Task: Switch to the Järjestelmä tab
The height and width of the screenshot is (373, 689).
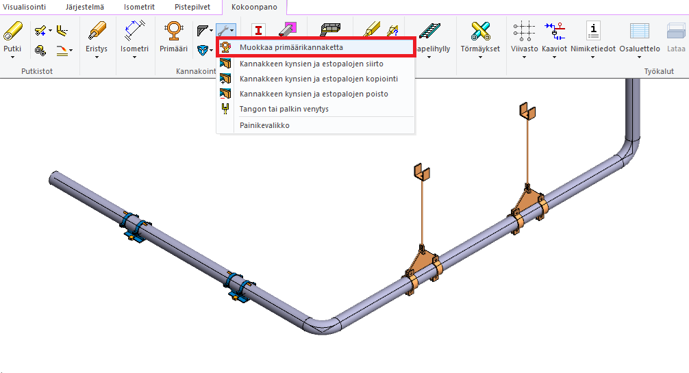Action: pyautogui.click(x=85, y=7)
